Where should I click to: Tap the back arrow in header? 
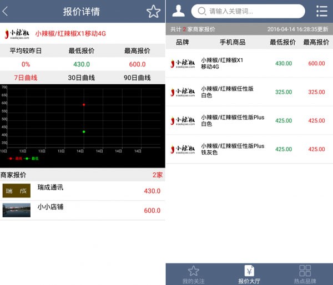pos(6,11)
